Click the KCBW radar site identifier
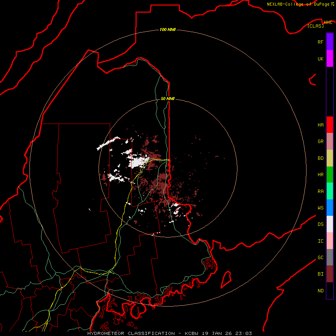Image resolution: width=336 pixels, height=336 pixels. 192,333
